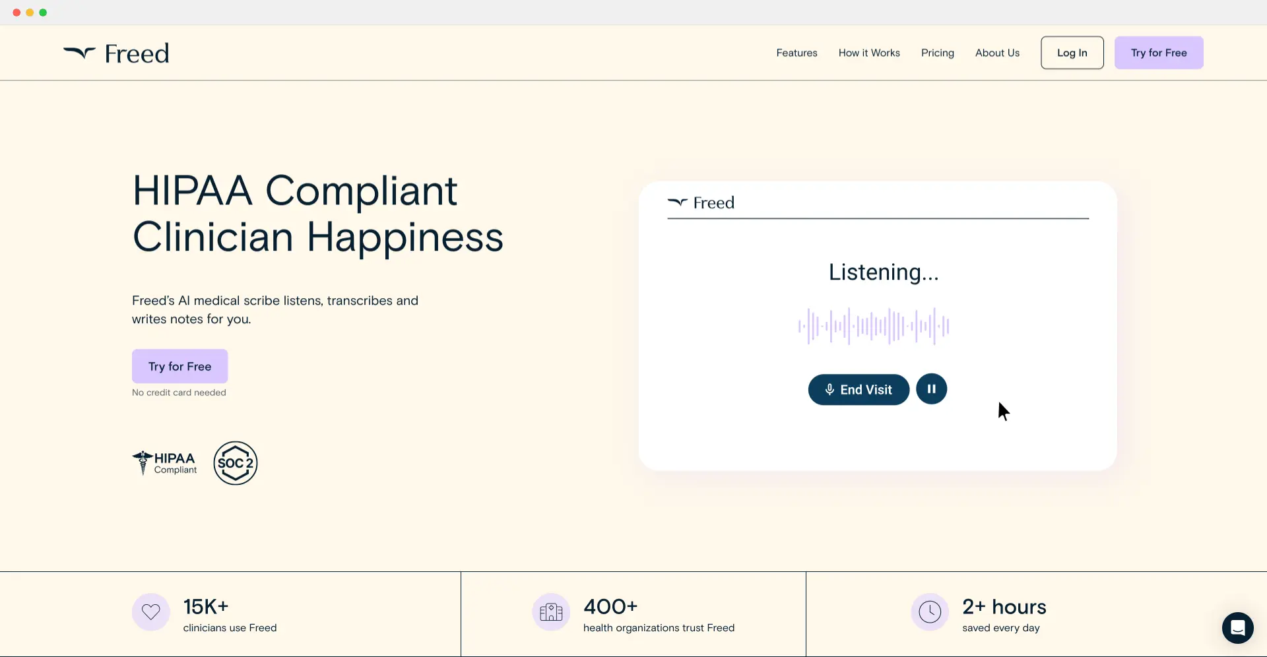This screenshot has height=657, width=1267.
Task: Click the End Visit button
Action: pyautogui.click(x=859, y=389)
